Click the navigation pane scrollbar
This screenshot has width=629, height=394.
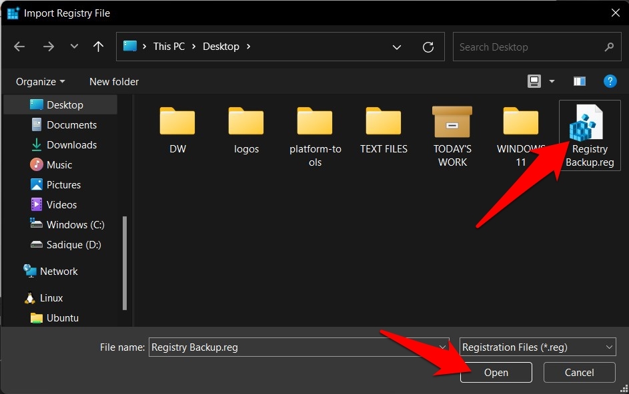tap(124, 263)
